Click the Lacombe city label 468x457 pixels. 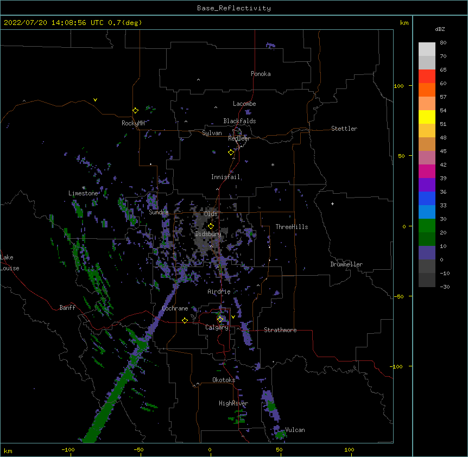point(244,104)
